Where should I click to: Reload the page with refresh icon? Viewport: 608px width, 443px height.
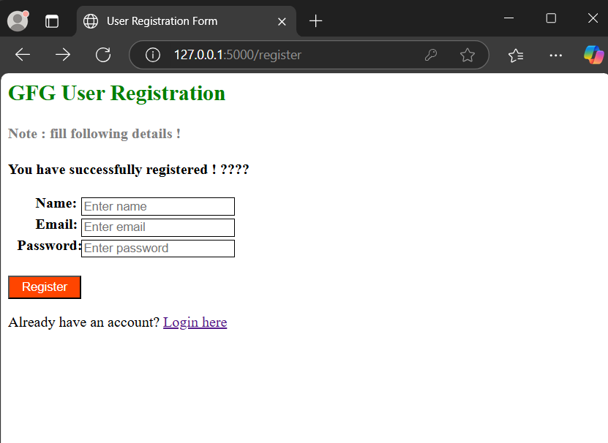103,55
